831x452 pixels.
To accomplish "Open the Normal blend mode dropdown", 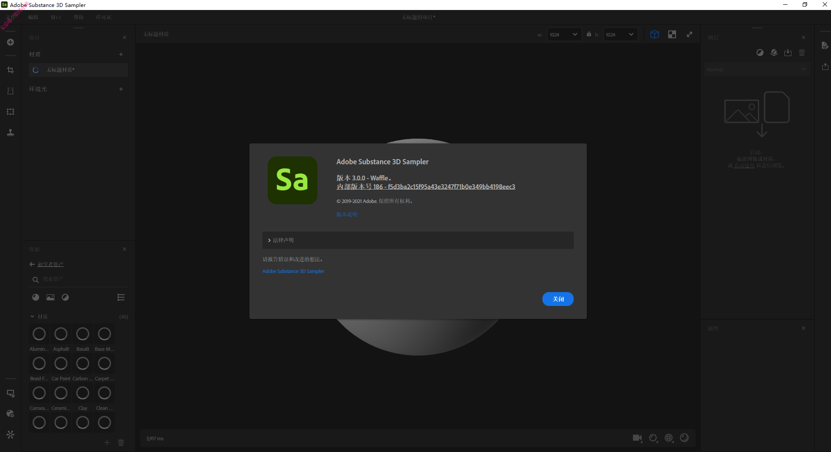I will pos(757,69).
